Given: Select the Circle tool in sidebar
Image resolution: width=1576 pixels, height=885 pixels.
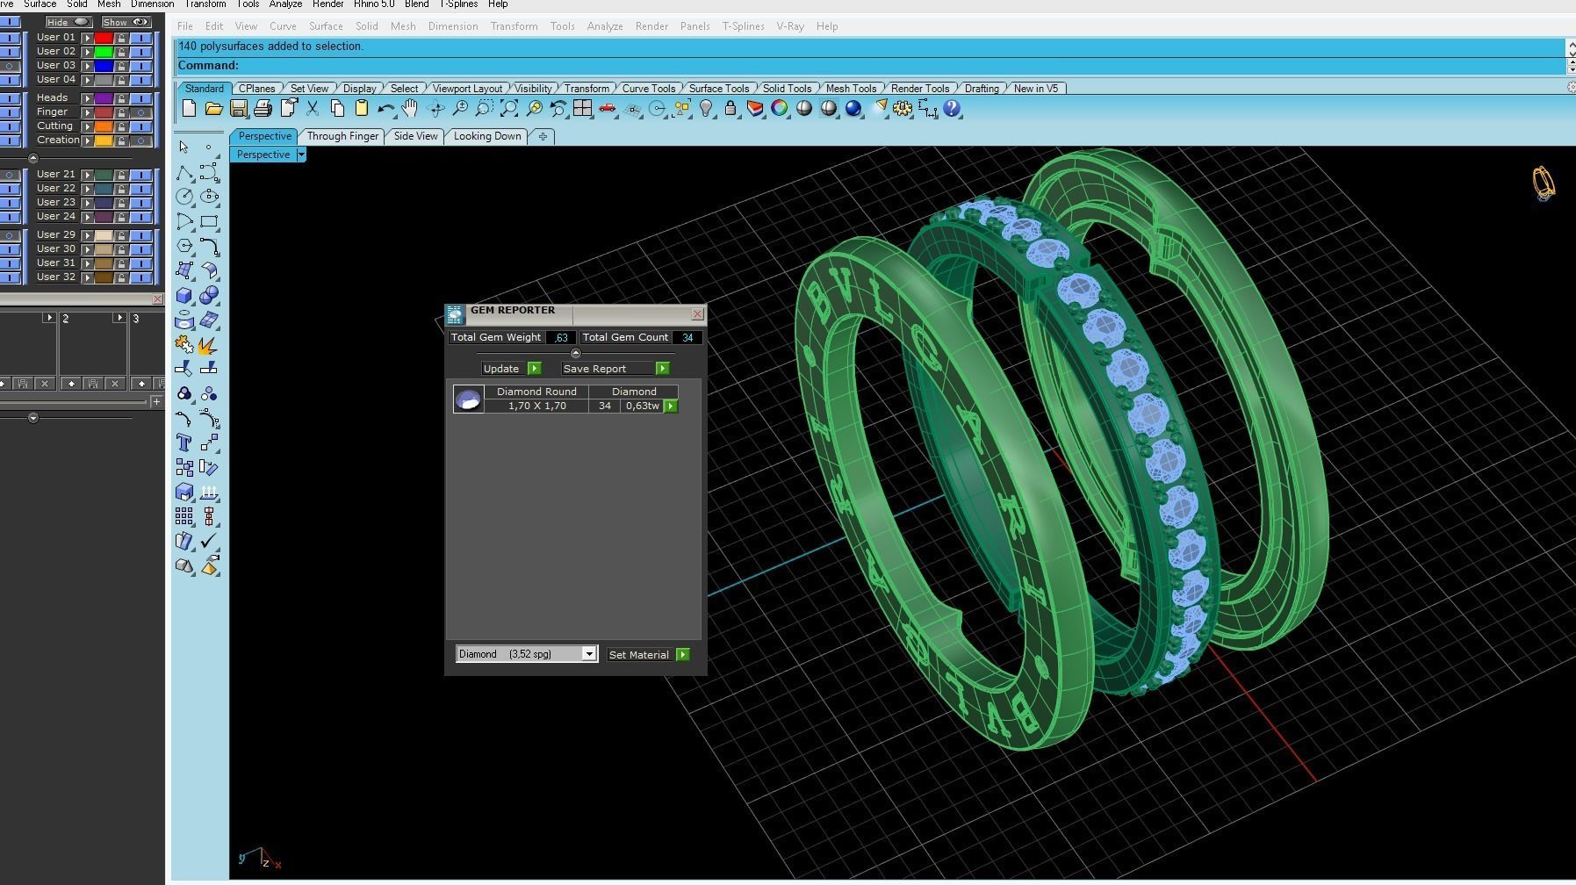Looking at the screenshot, I should click(184, 197).
